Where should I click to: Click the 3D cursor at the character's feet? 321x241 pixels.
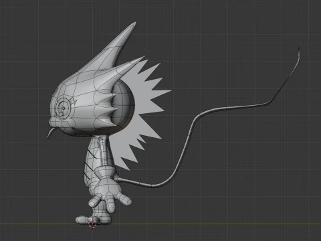(x=92, y=224)
